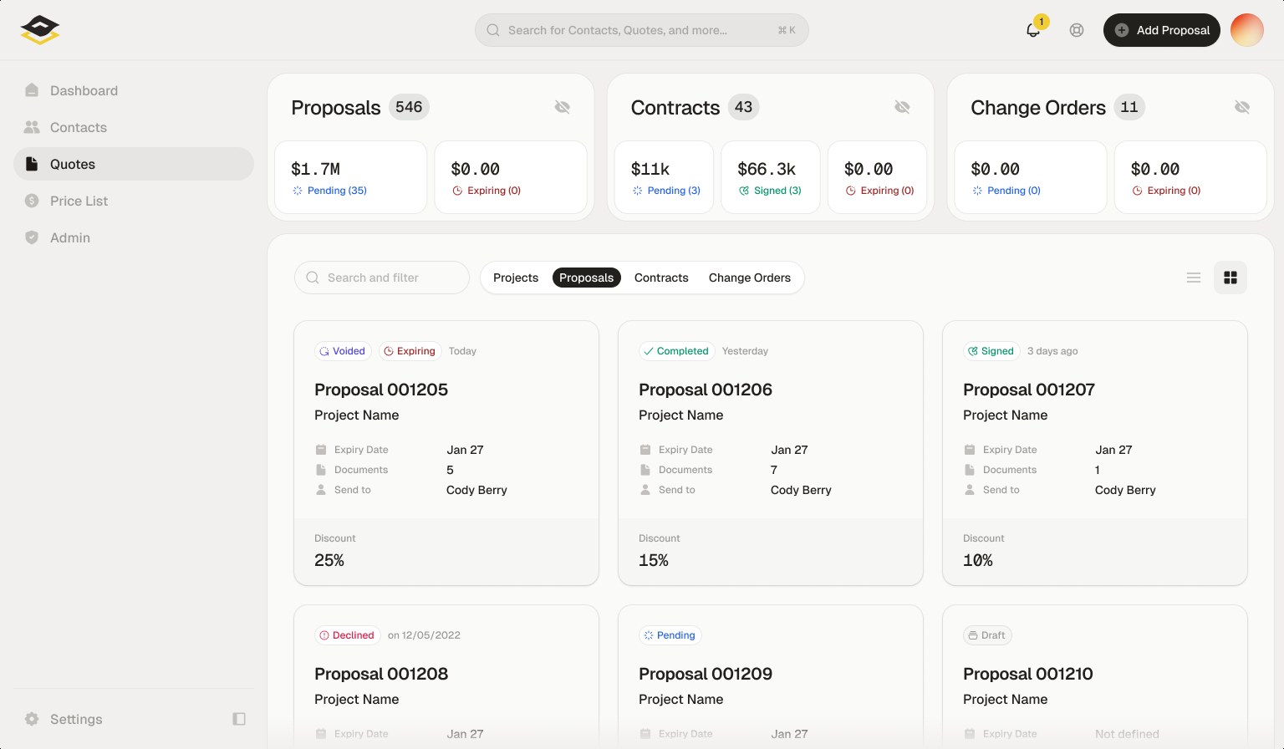The height and width of the screenshot is (749, 1284).
Task: Click the Contracts count badge 43
Action: pyautogui.click(x=743, y=107)
